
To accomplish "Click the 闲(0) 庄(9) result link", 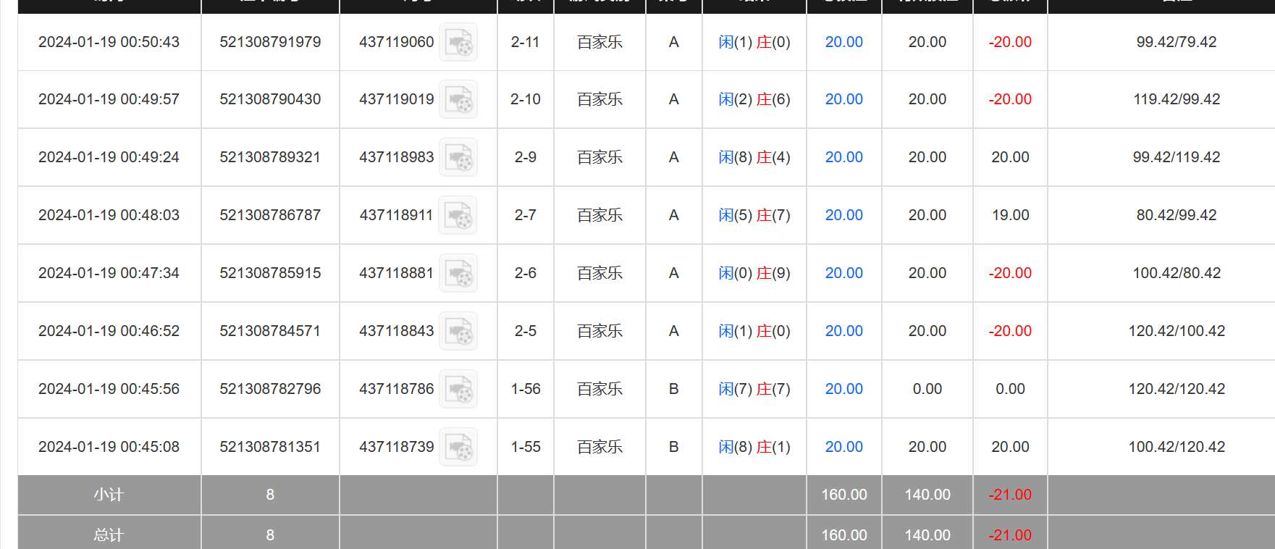I will 754,273.
